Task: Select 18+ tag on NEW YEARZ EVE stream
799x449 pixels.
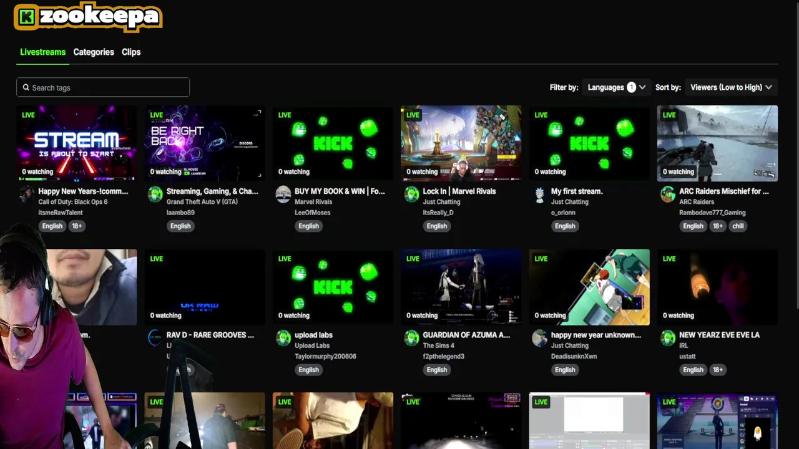Action: (718, 370)
